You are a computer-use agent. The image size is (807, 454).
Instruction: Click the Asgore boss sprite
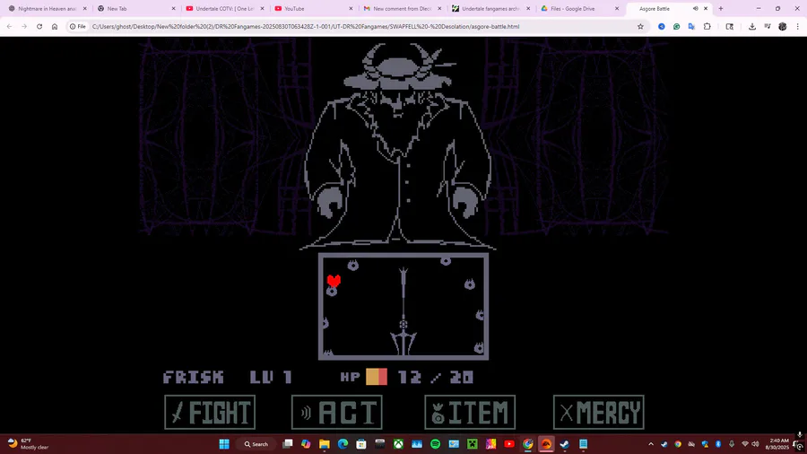pyautogui.click(x=397, y=145)
